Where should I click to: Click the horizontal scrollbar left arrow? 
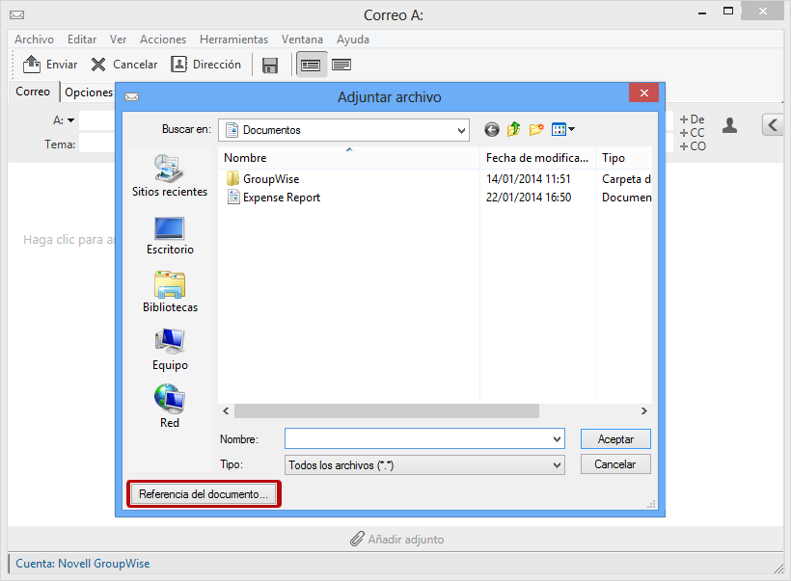[x=226, y=411]
